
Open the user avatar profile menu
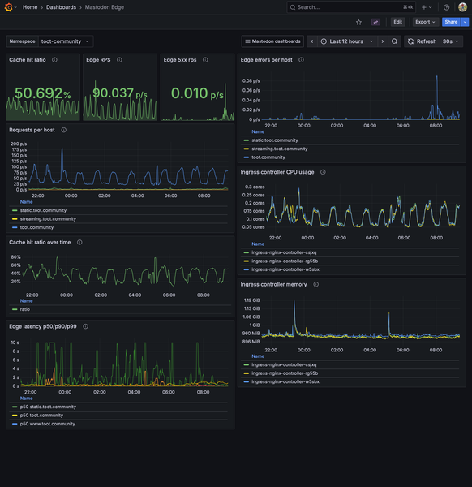(462, 7)
